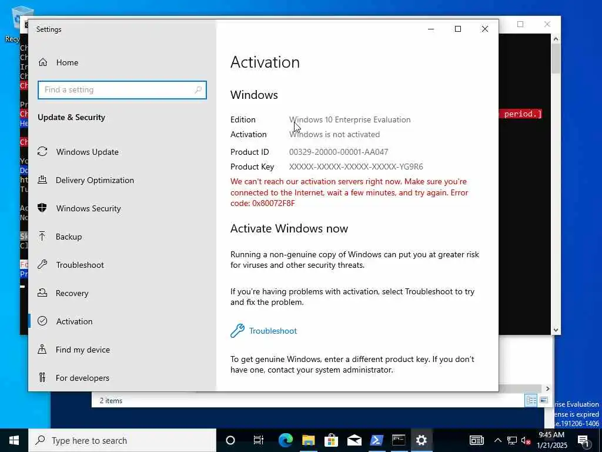This screenshot has width=602, height=452.
Task: Click the search magnifier in Find a setting
Action: pos(198,89)
